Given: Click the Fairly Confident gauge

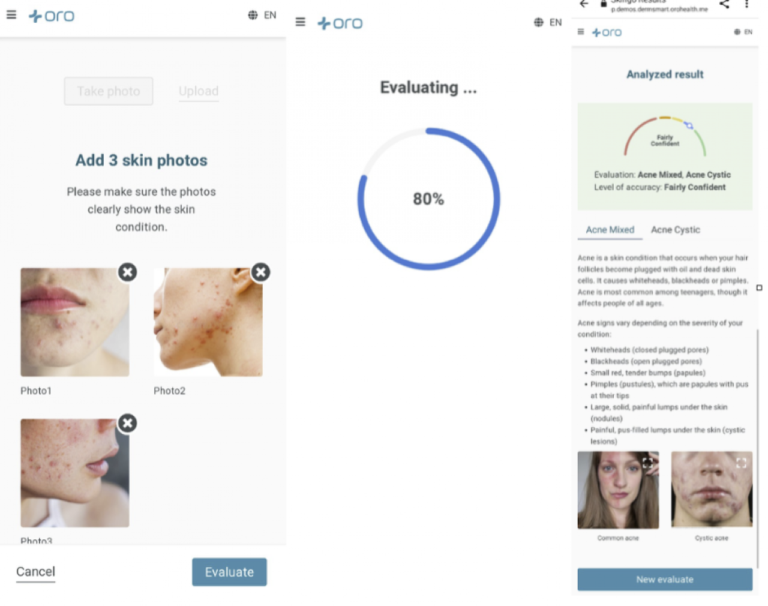Looking at the screenshot, I should coord(665,137).
